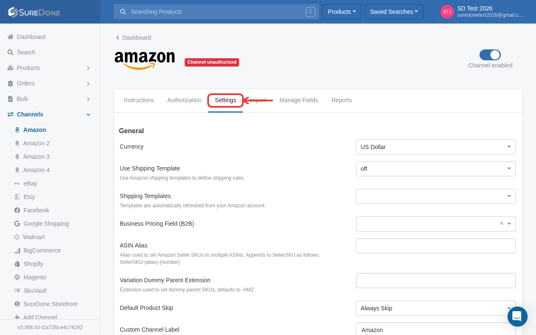Click the Amazon 4 channel icon
The image size is (536, 335).
[17, 170]
